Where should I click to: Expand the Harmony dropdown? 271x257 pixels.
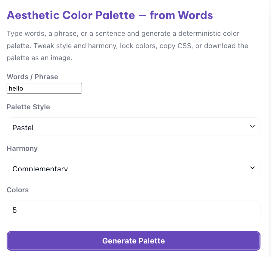(x=133, y=168)
